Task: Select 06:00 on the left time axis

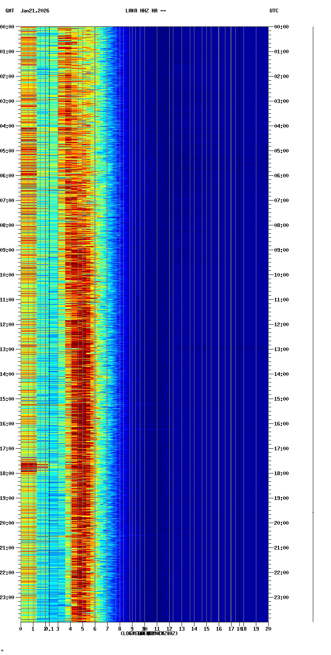Action: point(7,176)
